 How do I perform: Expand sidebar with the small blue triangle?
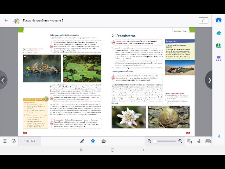[x=219, y=136]
